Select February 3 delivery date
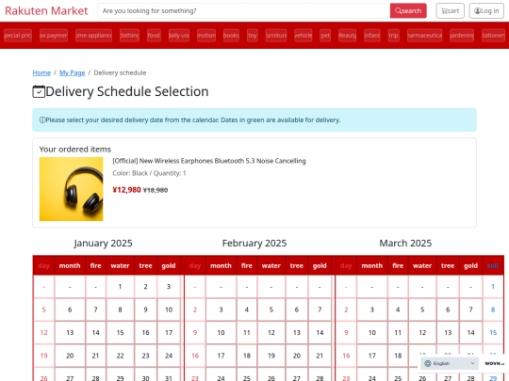The width and height of the screenshot is (509, 381). click(221, 310)
